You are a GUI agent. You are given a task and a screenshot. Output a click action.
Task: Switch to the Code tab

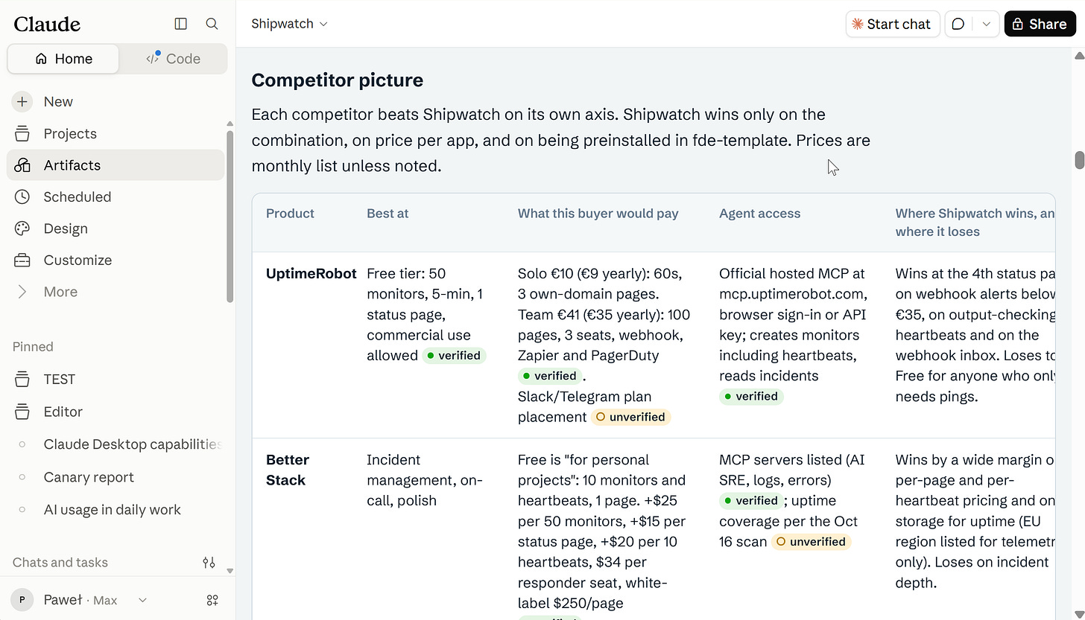click(173, 59)
